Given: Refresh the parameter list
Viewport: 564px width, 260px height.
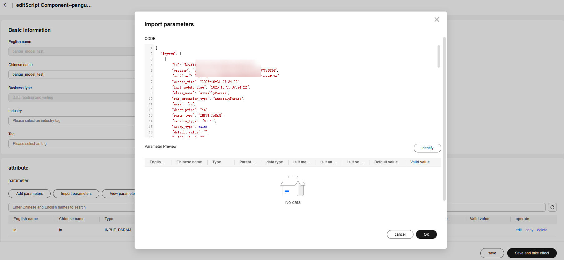Looking at the screenshot, I should tap(552, 207).
